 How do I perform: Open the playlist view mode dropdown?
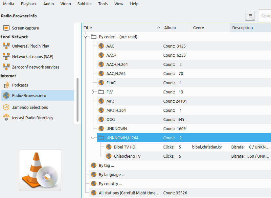[x=250, y=16]
